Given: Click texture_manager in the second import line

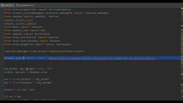Looking at the screenshot, I should [97, 13].
